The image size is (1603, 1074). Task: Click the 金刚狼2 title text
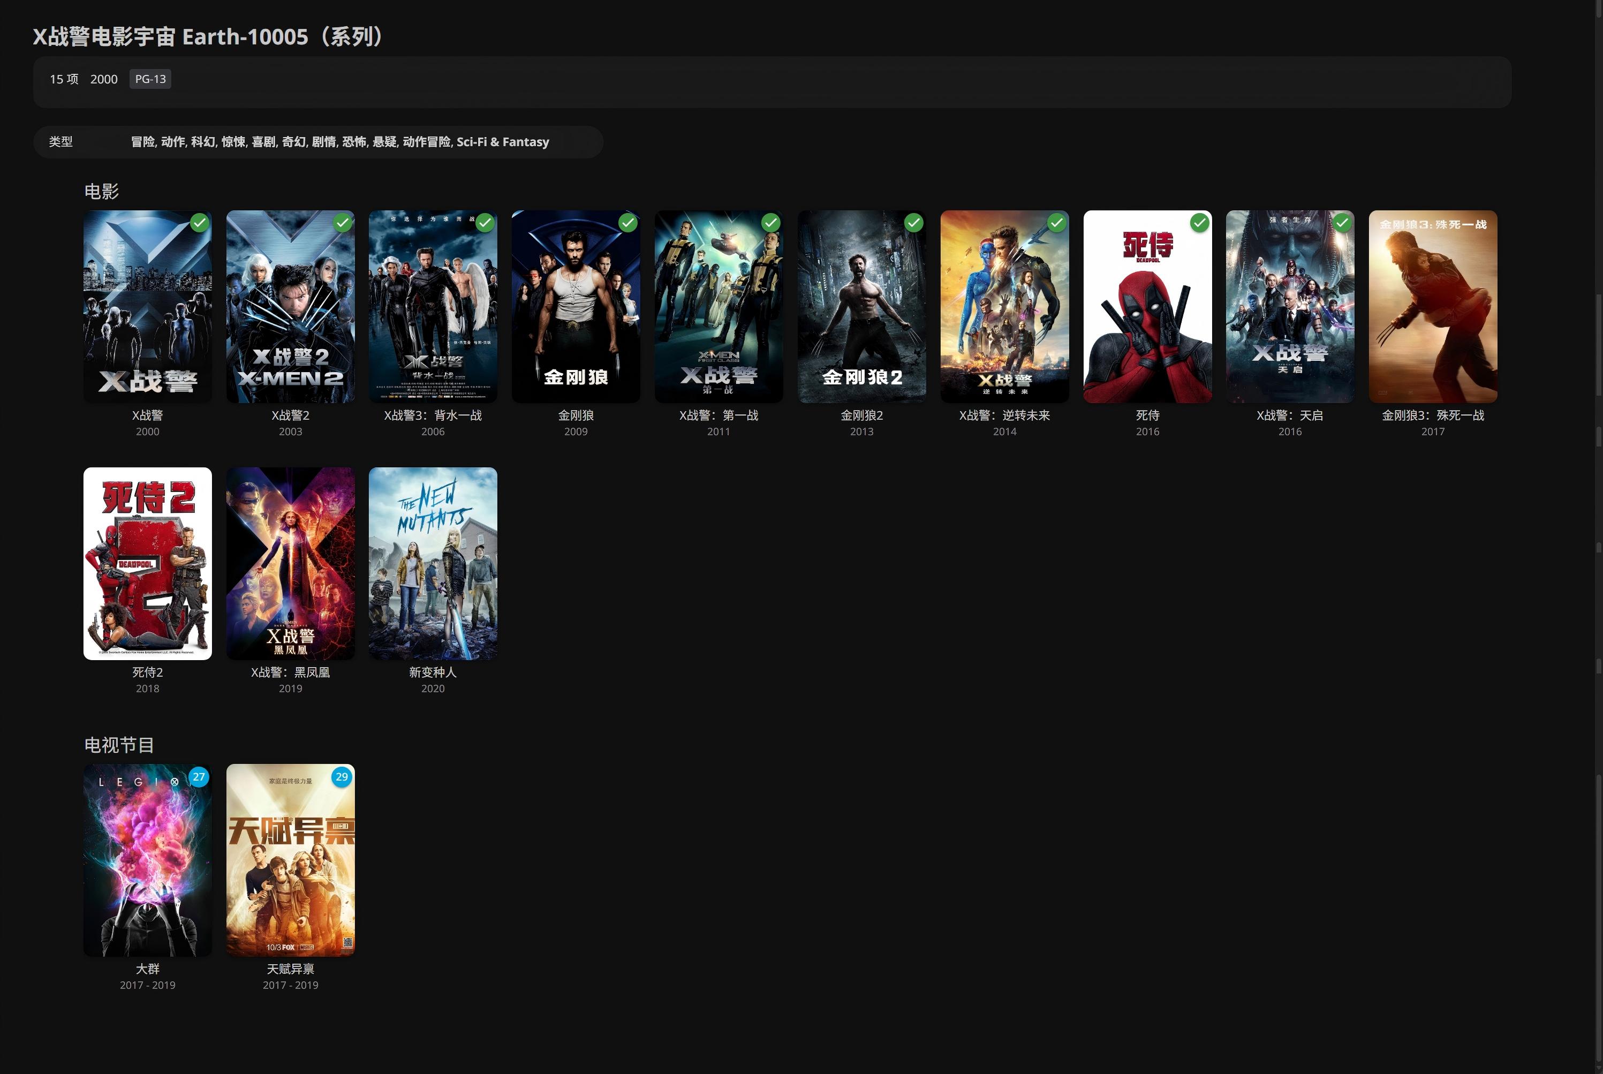click(x=862, y=415)
